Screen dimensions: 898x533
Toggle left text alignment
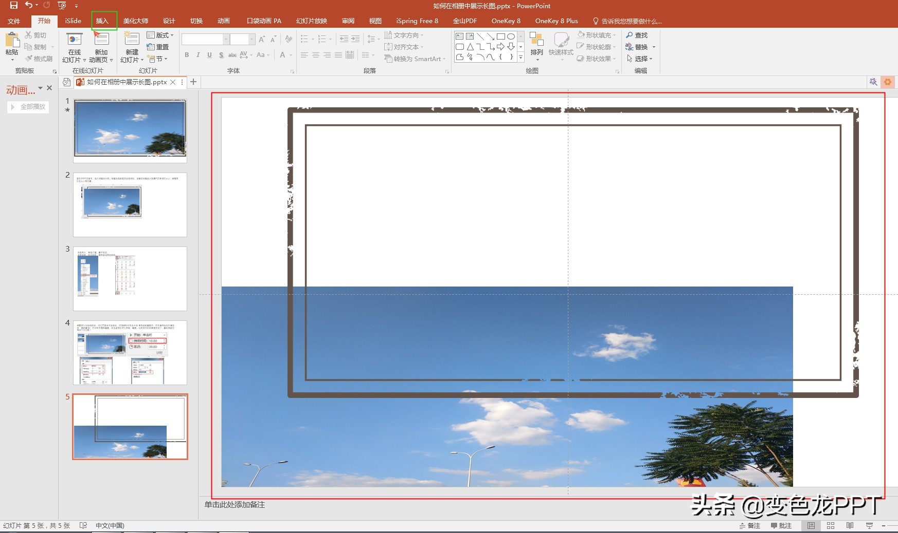pyautogui.click(x=304, y=55)
